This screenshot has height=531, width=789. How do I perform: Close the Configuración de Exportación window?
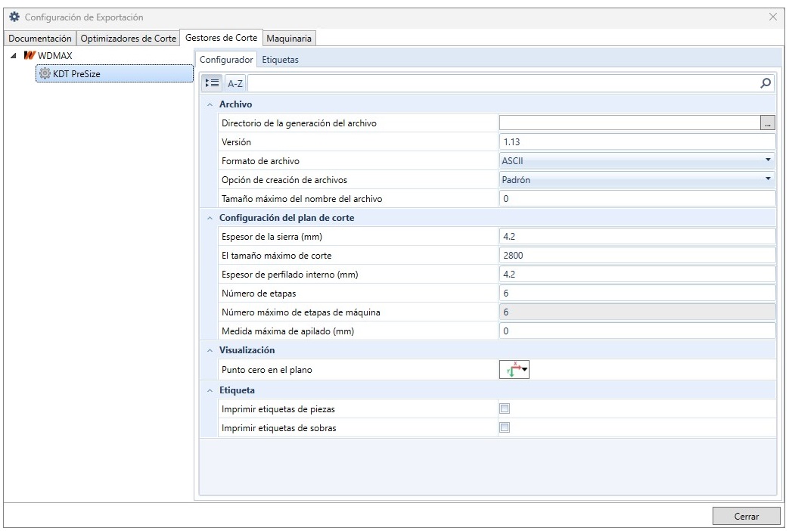[773, 17]
